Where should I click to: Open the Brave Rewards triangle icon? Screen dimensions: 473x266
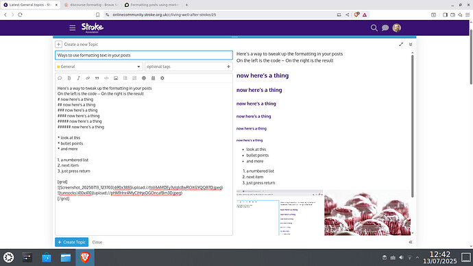(365, 15)
